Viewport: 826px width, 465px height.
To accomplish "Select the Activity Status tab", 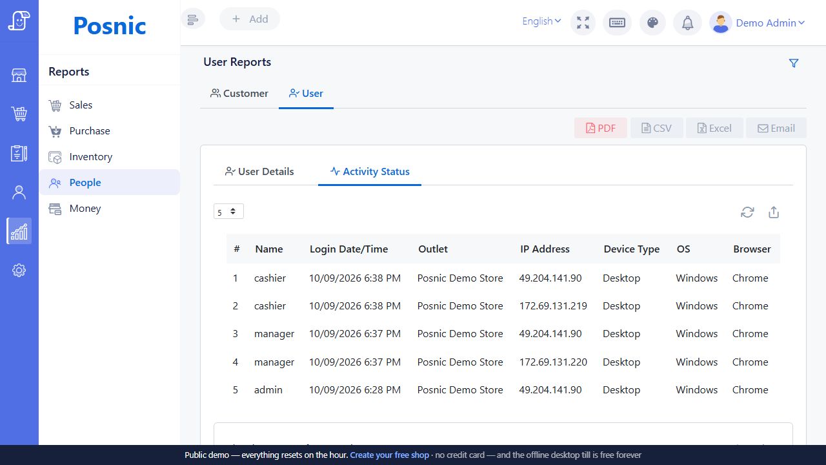I will pyautogui.click(x=370, y=172).
